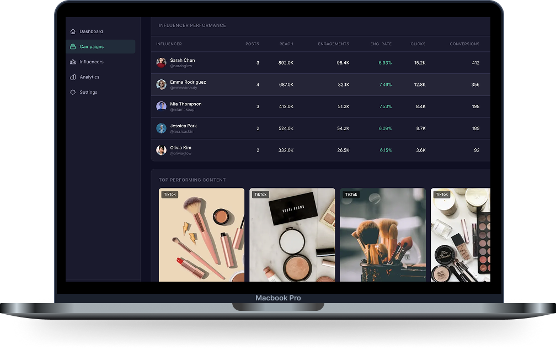Open the Influencers sidebar label
556x350 pixels.
pos(91,62)
